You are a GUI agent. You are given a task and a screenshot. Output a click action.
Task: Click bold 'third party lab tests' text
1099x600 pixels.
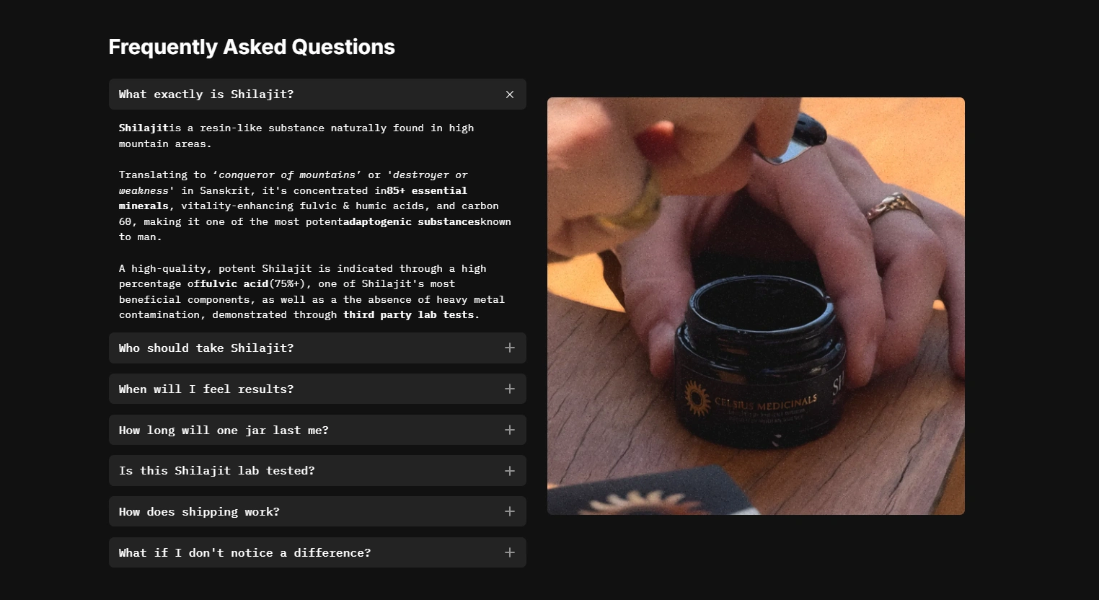click(411, 315)
